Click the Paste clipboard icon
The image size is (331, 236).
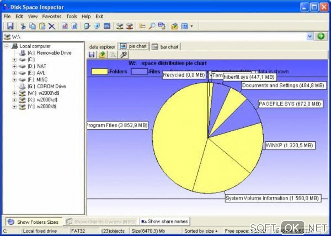[x=42, y=26]
